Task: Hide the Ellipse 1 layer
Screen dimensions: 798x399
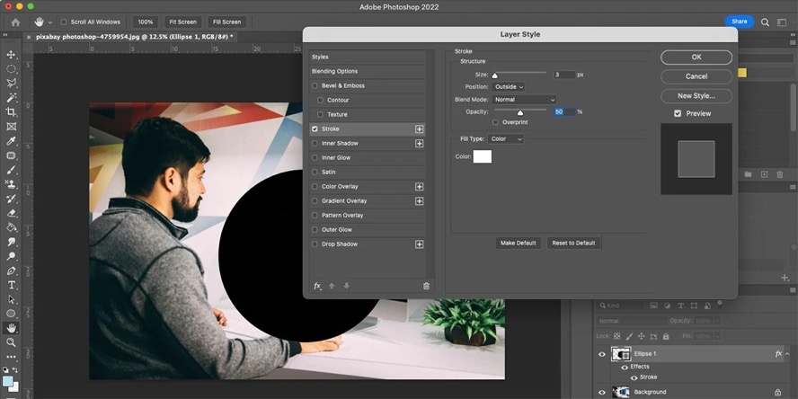Action: 602,355
